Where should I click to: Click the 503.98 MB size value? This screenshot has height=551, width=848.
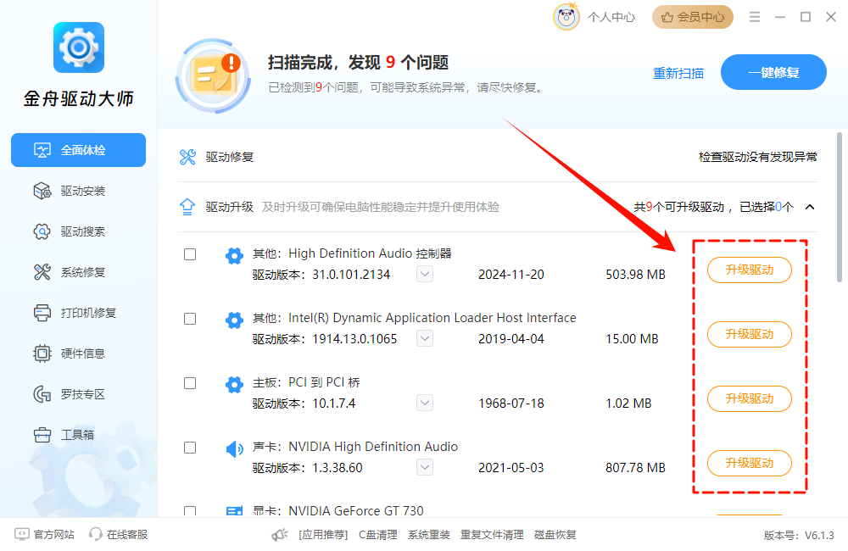click(x=635, y=275)
